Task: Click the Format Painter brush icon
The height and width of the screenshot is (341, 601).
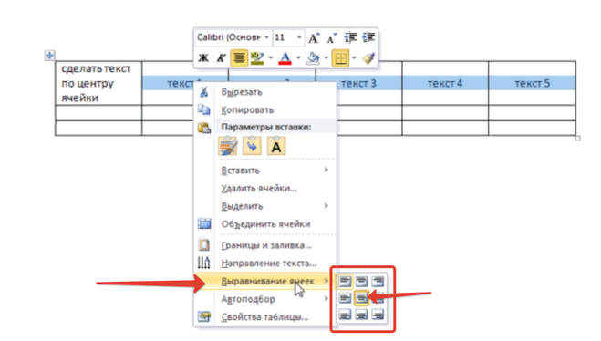Action: [x=368, y=58]
